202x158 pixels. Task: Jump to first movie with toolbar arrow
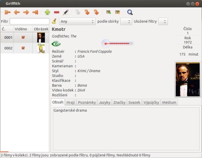pyautogui.click(x=8, y=13)
